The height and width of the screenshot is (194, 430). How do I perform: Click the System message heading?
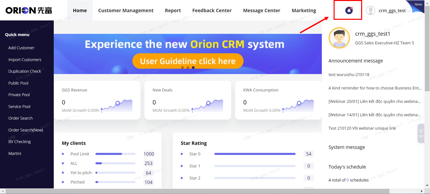(347, 147)
